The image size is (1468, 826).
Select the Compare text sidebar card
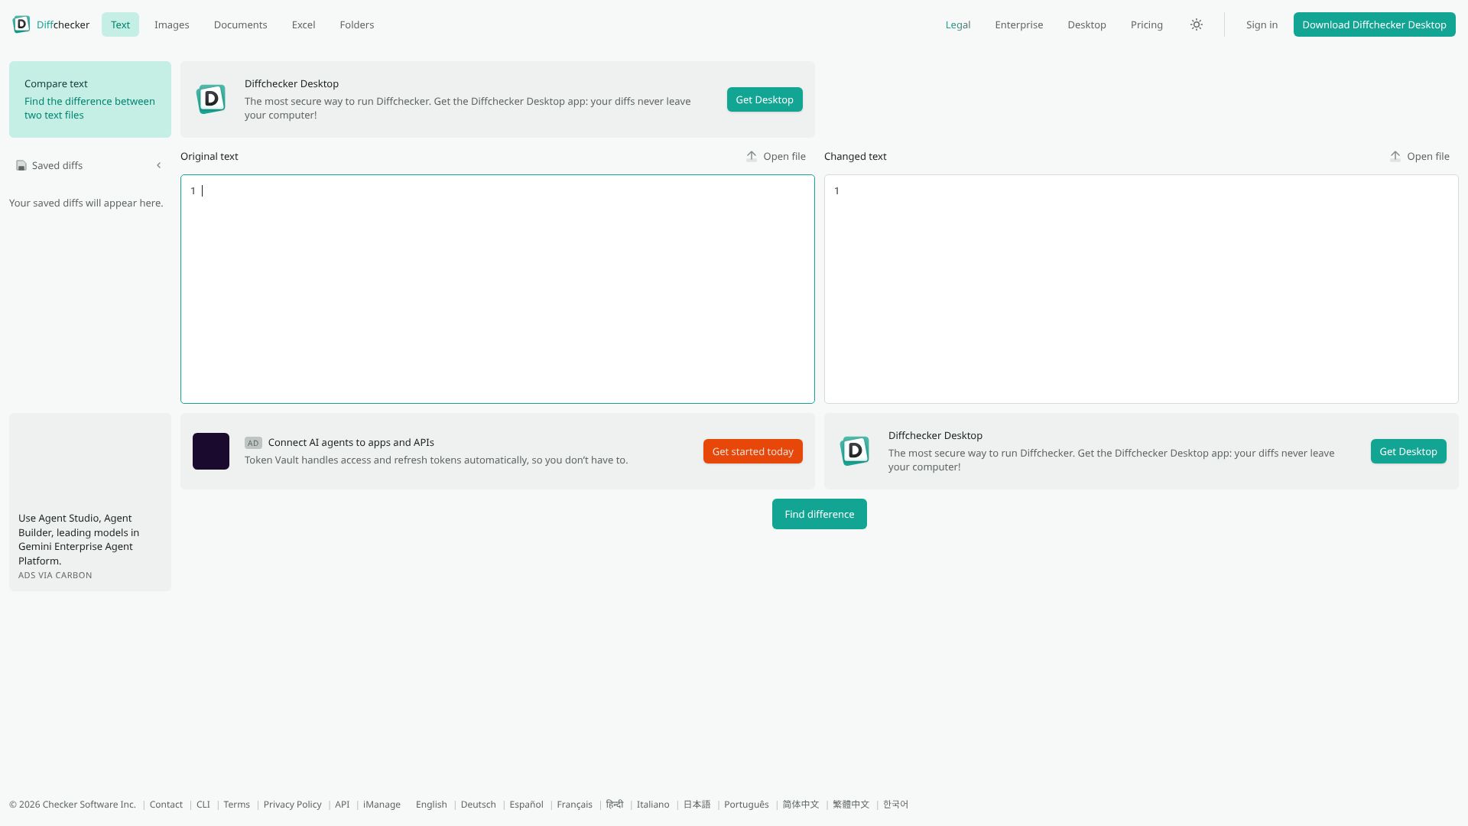[x=90, y=99]
